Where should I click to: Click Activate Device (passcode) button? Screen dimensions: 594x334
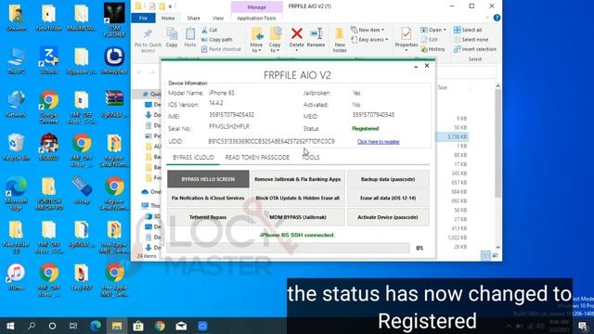388,217
